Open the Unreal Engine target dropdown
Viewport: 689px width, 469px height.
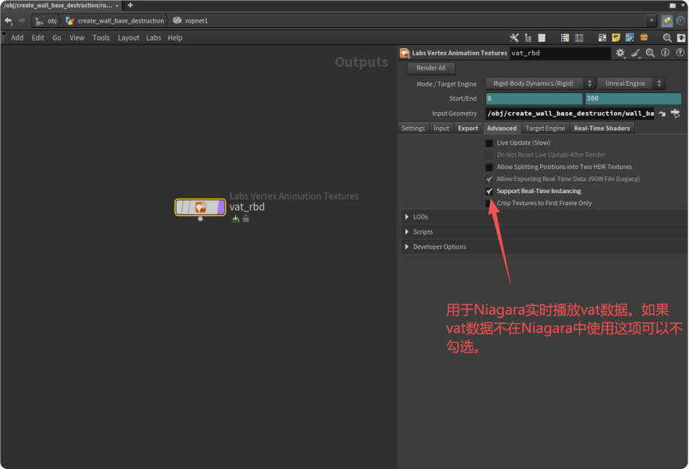tap(630, 83)
